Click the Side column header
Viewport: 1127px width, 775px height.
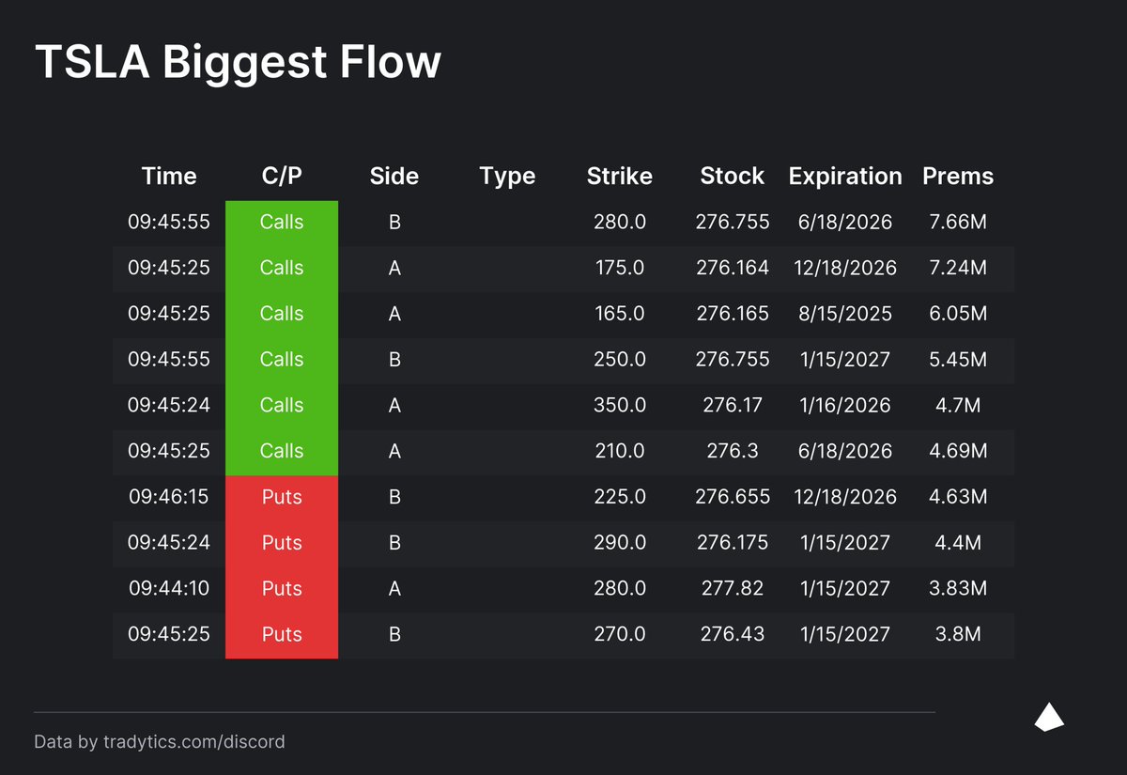[x=394, y=177]
